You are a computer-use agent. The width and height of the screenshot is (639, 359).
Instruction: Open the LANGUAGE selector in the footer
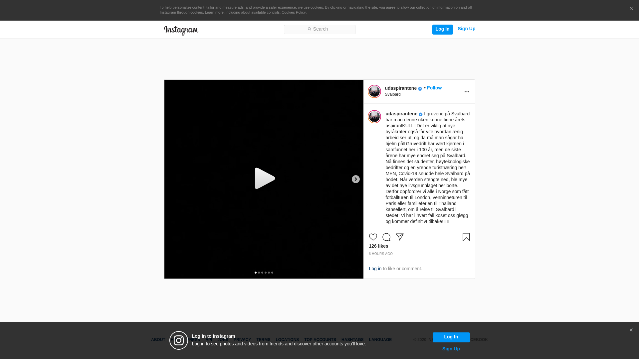380,340
